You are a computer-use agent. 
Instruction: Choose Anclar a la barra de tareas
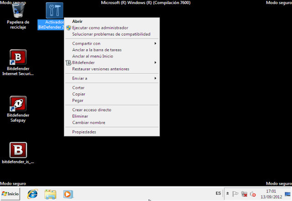(112, 50)
